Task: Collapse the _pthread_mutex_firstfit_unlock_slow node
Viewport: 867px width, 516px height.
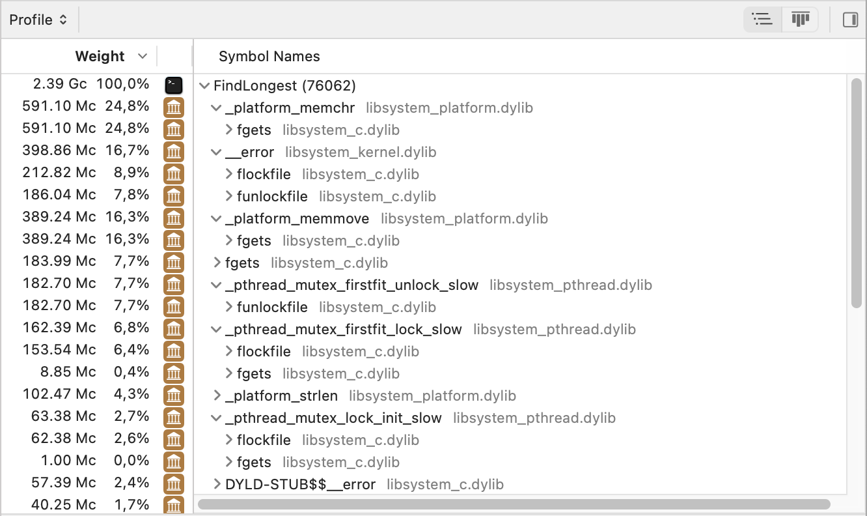Action: [217, 285]
